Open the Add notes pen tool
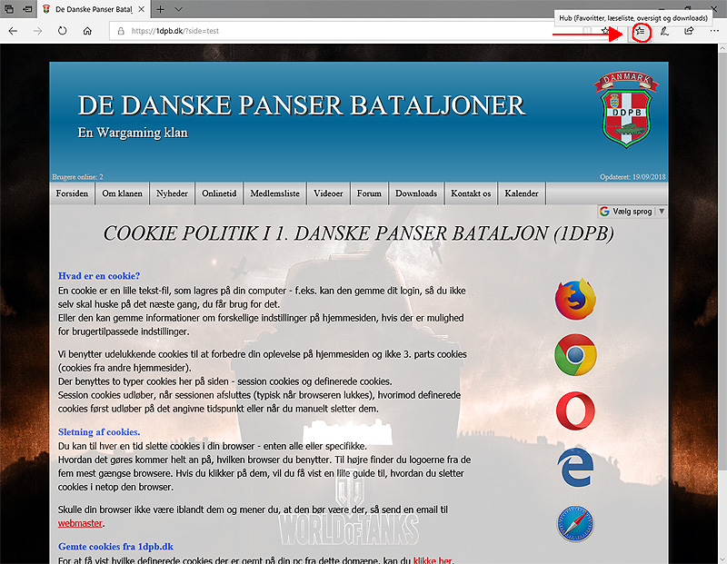This screenshot has height=564, width=727. coord(665,31)
